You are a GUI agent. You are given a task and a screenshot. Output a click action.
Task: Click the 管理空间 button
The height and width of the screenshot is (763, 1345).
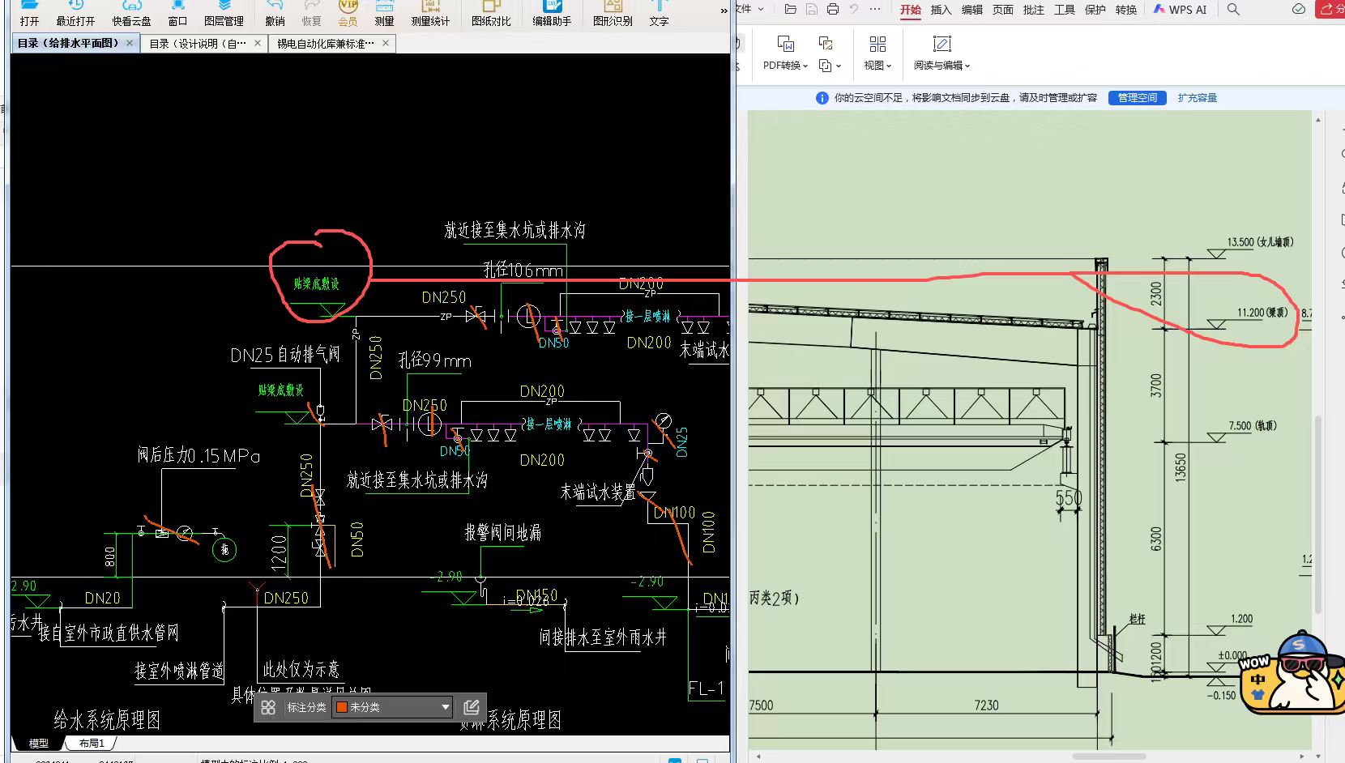coord(1137,98)
